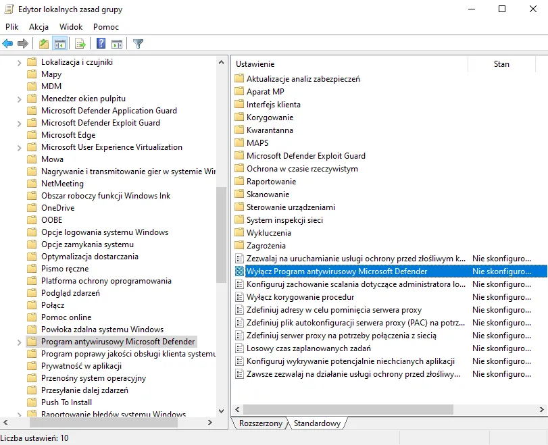
Task: Toggle the console tree visibility icon
Action: [61, 43]
